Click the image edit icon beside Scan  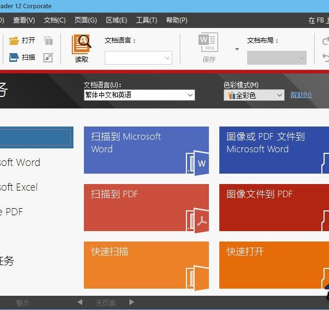[x=48, y=58]
